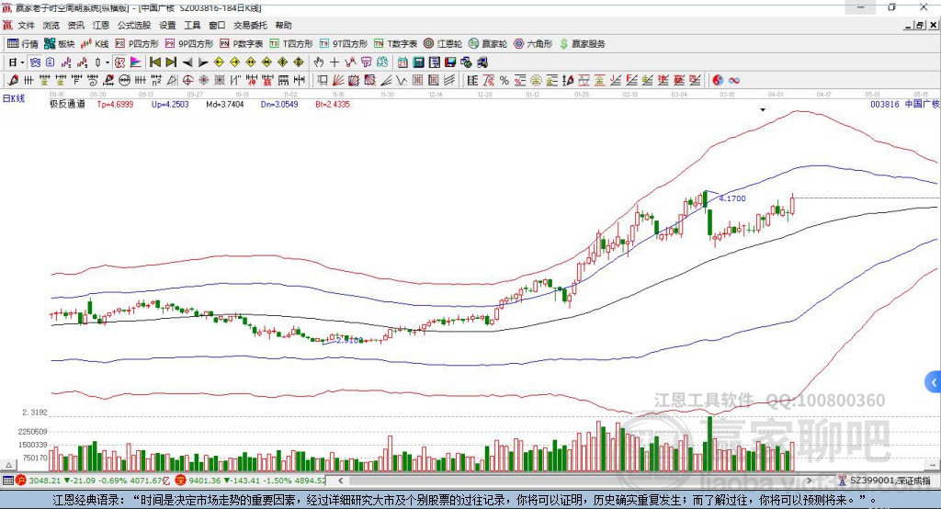Click the blue infinity loop icon
Image resolution: width=941 pixels, height=509 pixels.
(734, 81)
